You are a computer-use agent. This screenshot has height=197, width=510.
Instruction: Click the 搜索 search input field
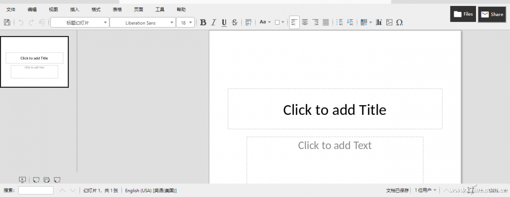click(36, 191)
